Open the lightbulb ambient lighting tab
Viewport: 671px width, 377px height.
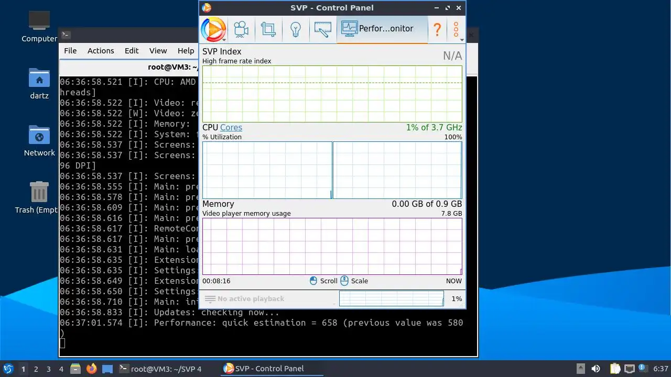[x=296, y=29]
